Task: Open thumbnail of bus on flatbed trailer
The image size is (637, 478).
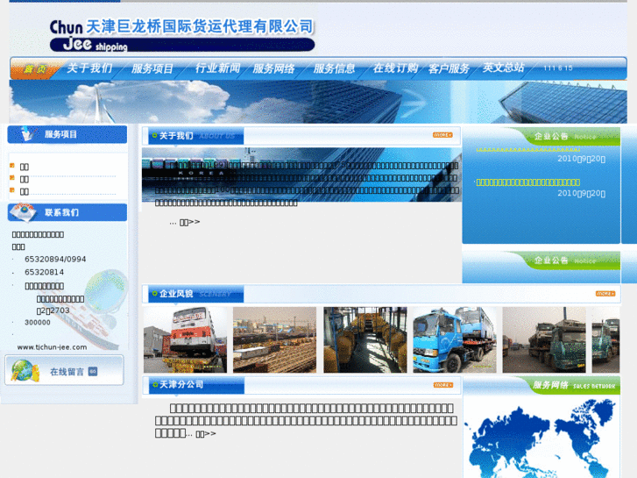Action: 185,340
